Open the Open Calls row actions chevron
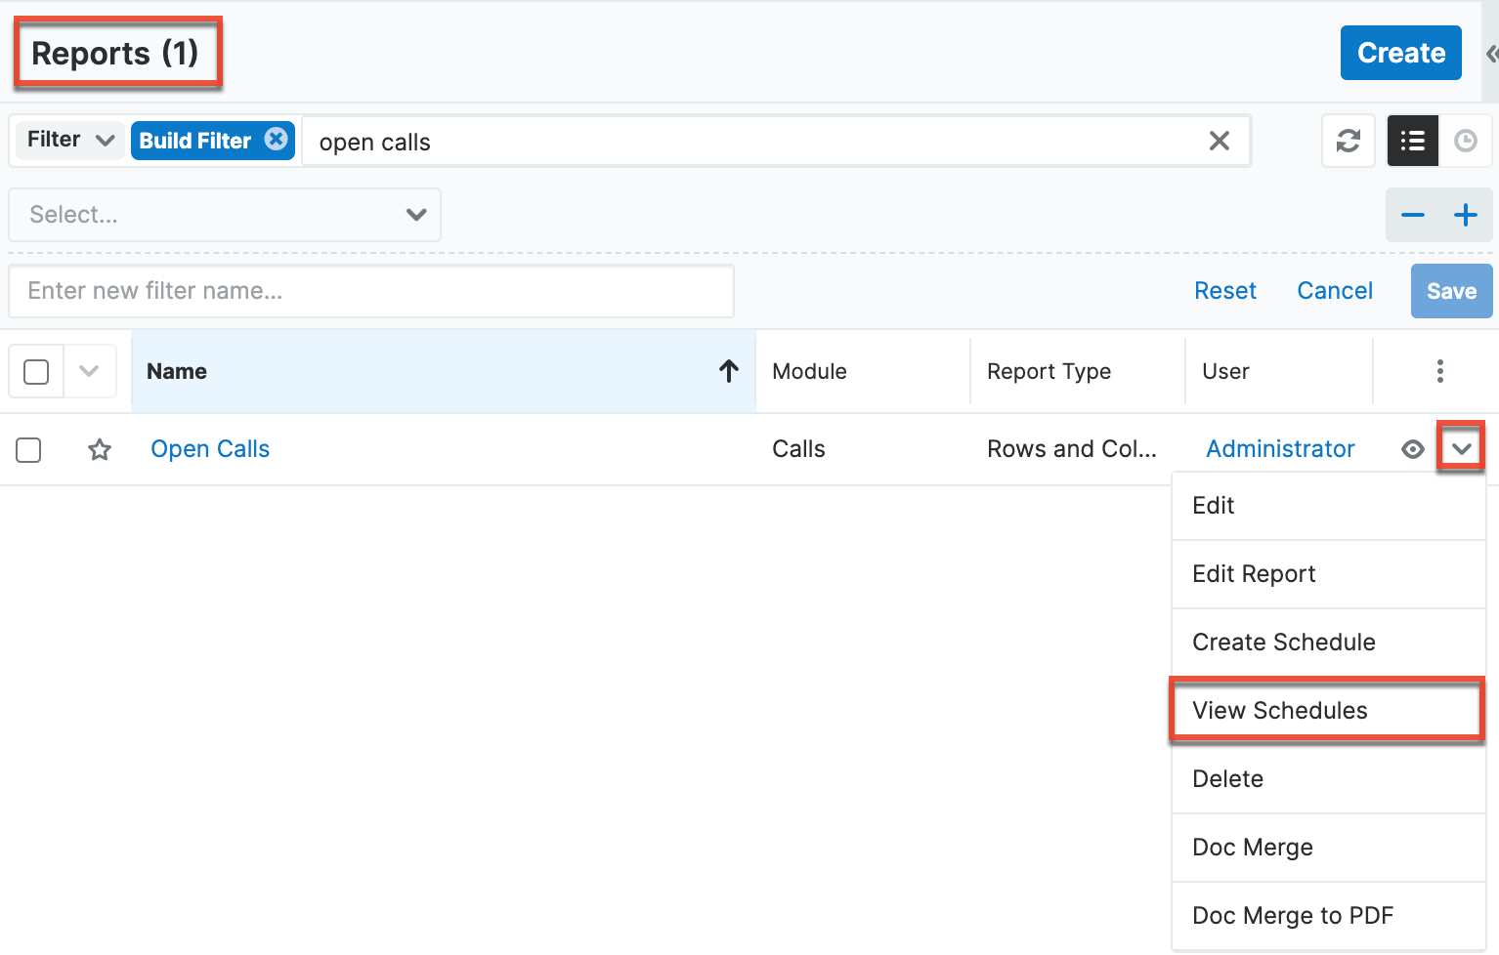Image resolution: width=1499 pixels, height=955 pixels. pos(1461,448)
